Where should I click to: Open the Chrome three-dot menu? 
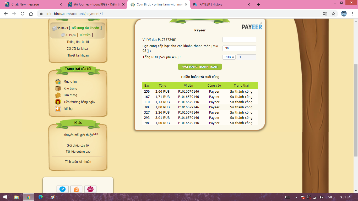coord(353,14)
